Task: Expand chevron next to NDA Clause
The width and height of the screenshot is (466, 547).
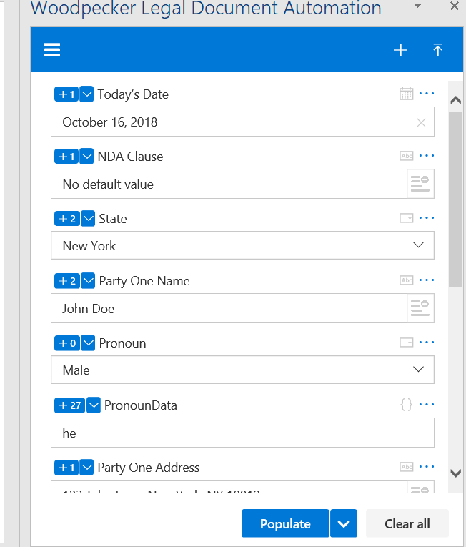Action: 86,157
